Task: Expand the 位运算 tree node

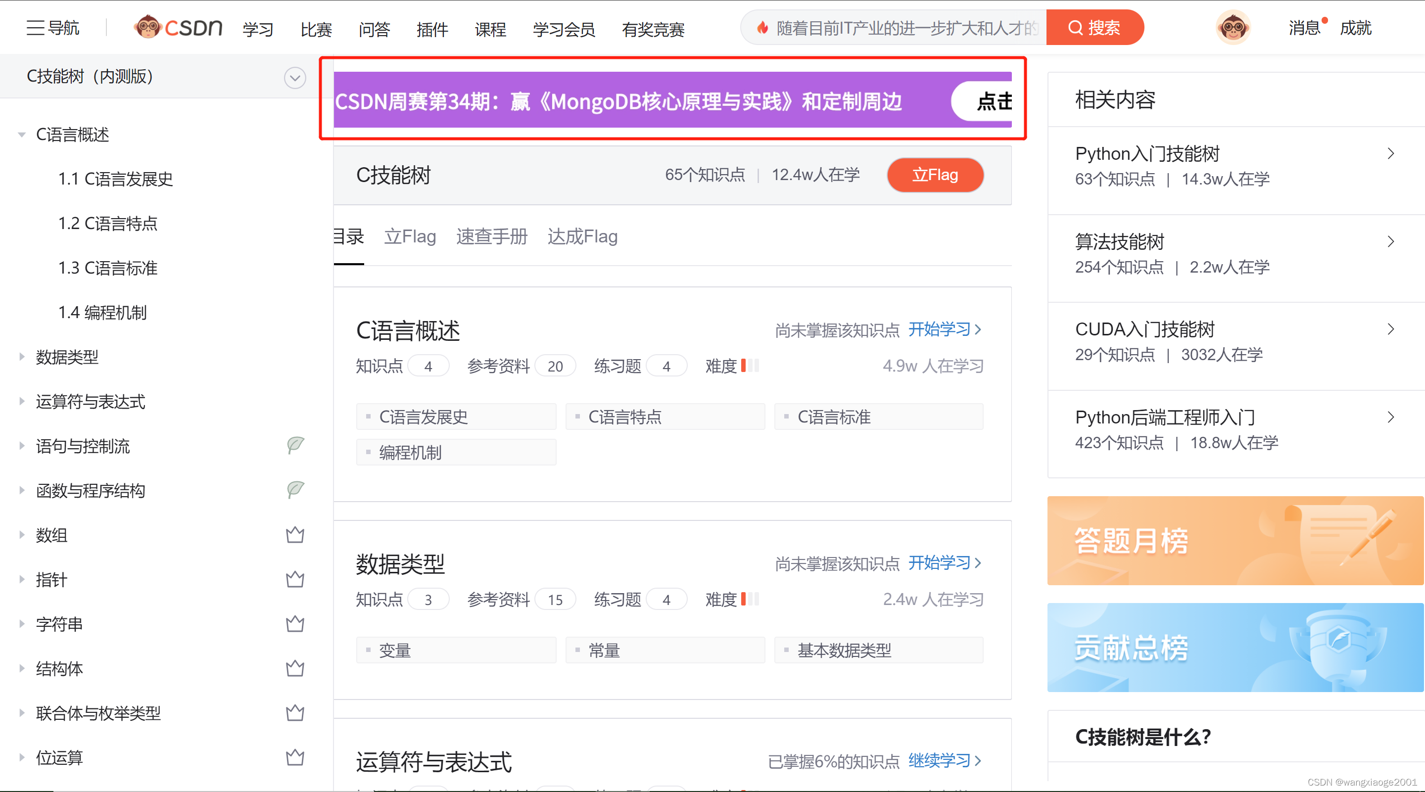Action: pyautogui.click(x=22, y=757)
